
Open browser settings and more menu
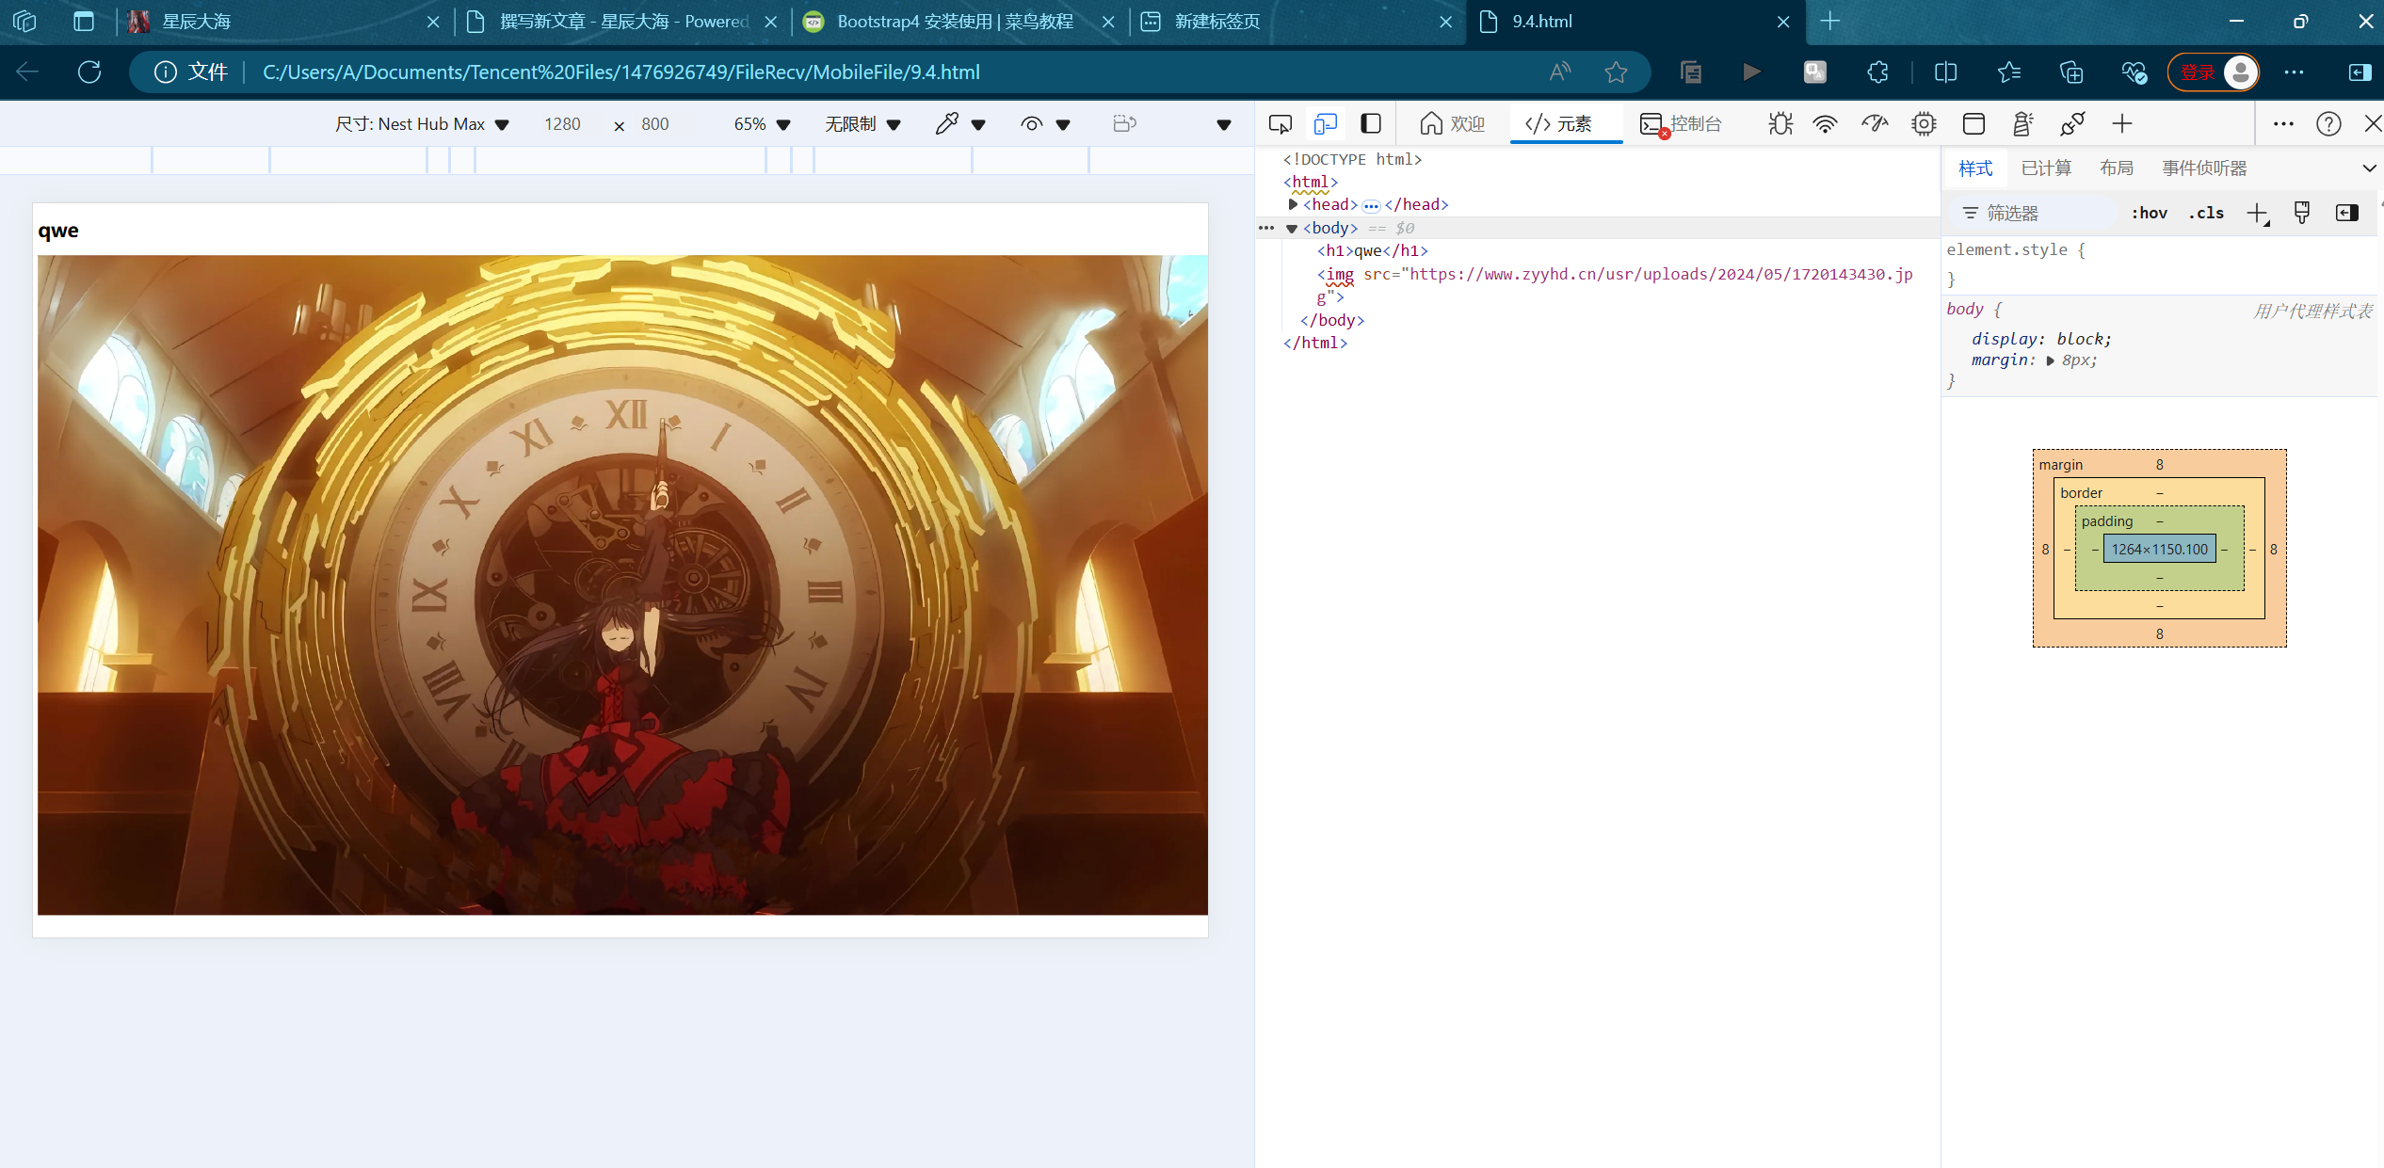pos(2295,72)
